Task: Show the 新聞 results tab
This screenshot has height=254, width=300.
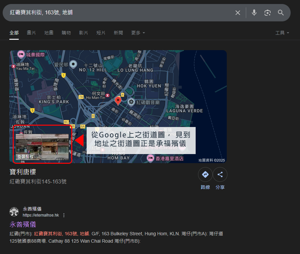Action: [x=118, y=33]
